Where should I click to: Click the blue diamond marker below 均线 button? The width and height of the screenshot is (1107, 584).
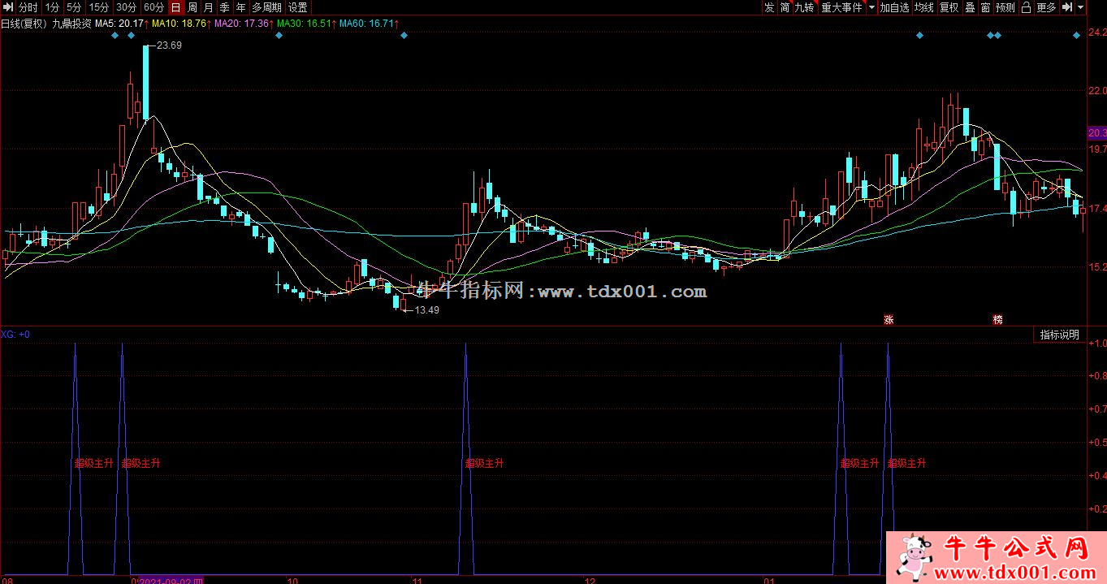tap(919, 36)
